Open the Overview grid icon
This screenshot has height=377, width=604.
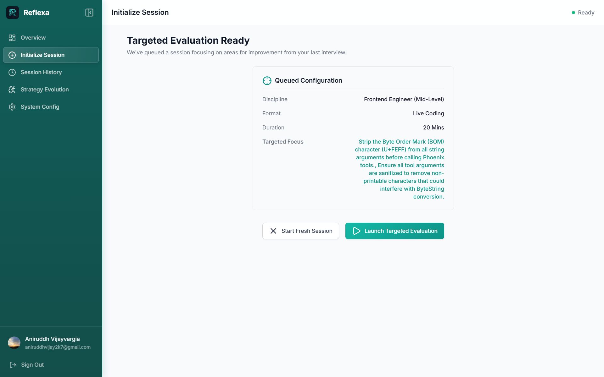12,38
